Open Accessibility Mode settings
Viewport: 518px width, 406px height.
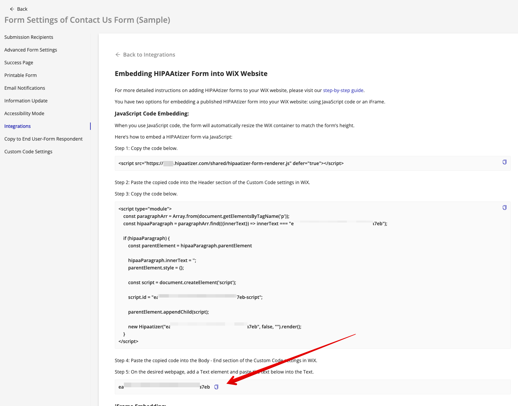(24, 113)
